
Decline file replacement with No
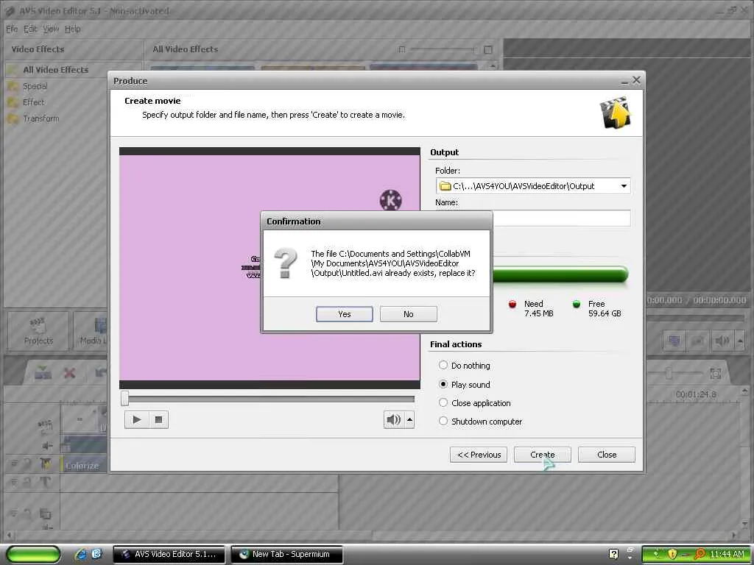[408, 313]
